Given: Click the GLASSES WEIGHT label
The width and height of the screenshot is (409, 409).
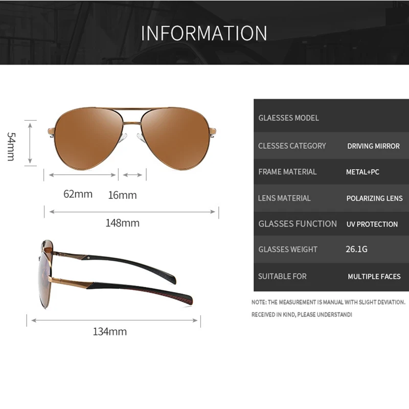Looking at the screenshot, I should click(x=288, y=249).
